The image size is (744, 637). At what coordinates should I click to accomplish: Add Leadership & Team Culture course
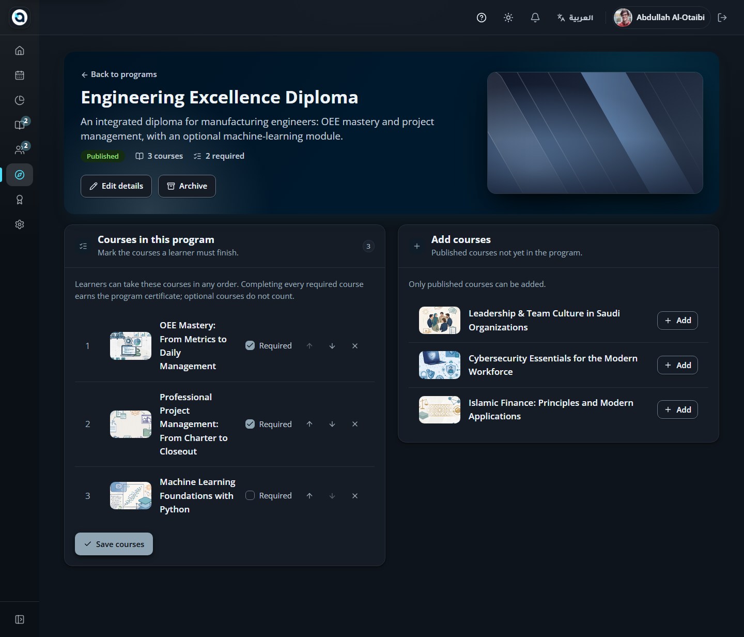click(677, 321)
